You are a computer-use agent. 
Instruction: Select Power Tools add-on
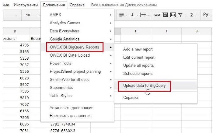click(x=77, y=63)
